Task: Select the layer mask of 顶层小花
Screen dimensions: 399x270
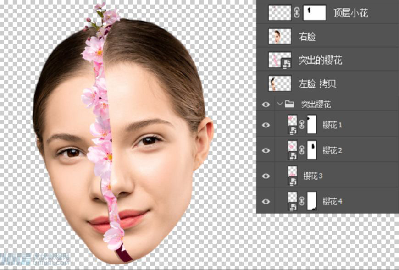Action: click(315, 13)
